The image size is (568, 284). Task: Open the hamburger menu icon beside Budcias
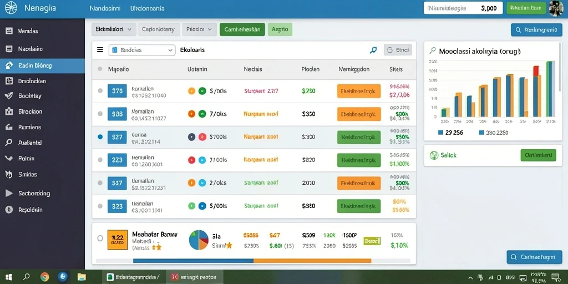[x=100, y=49]
